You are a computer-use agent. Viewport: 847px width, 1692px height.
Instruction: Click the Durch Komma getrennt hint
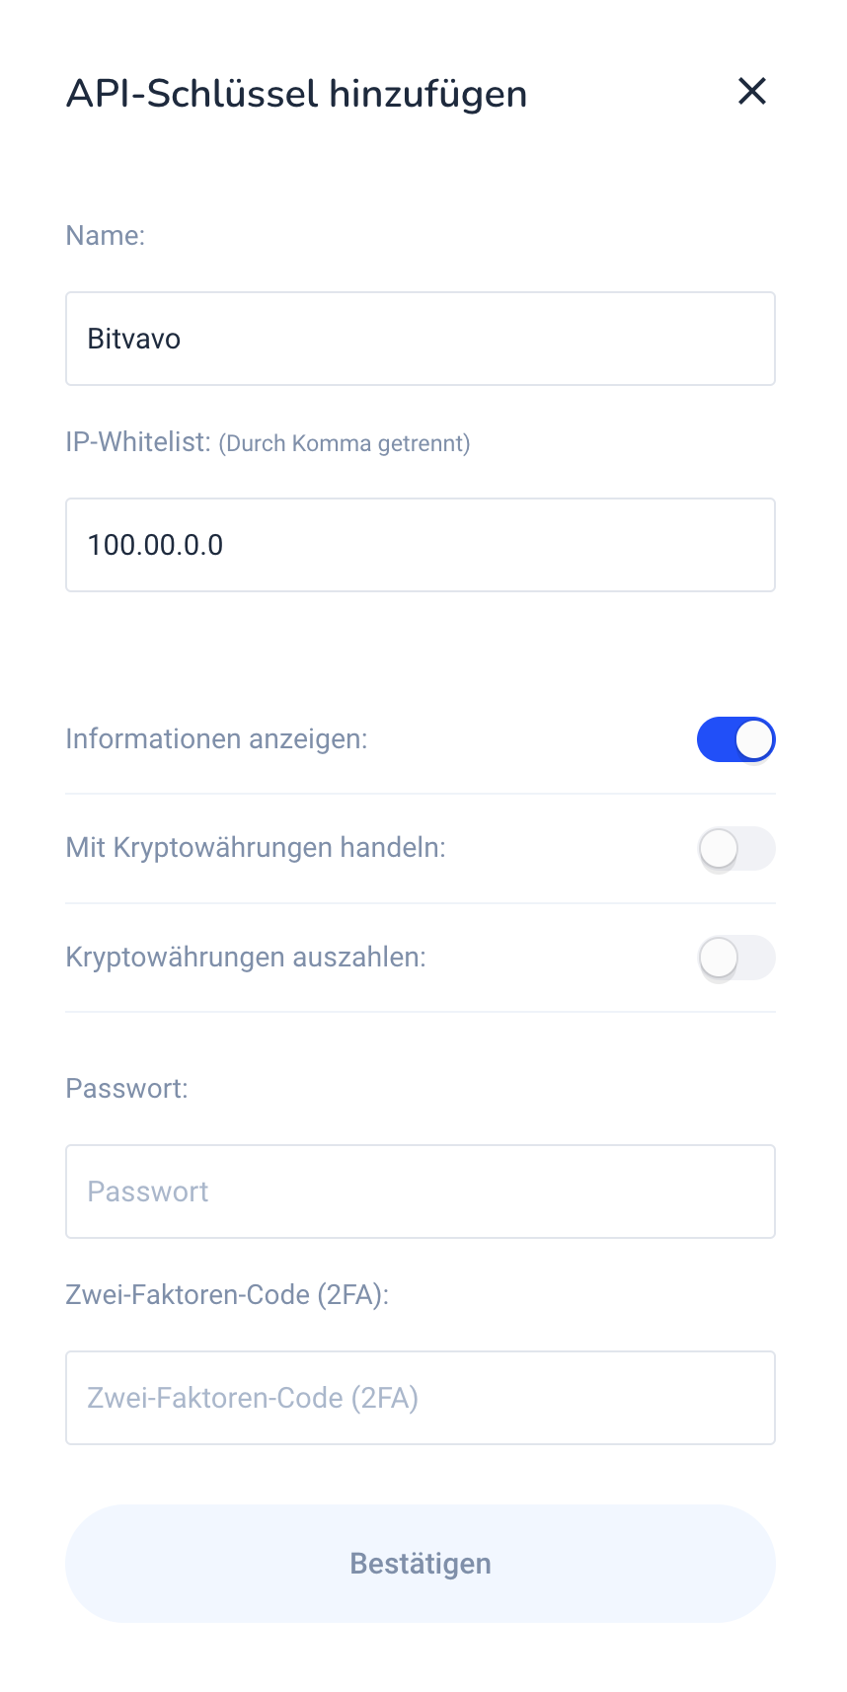tap(345, 443)
